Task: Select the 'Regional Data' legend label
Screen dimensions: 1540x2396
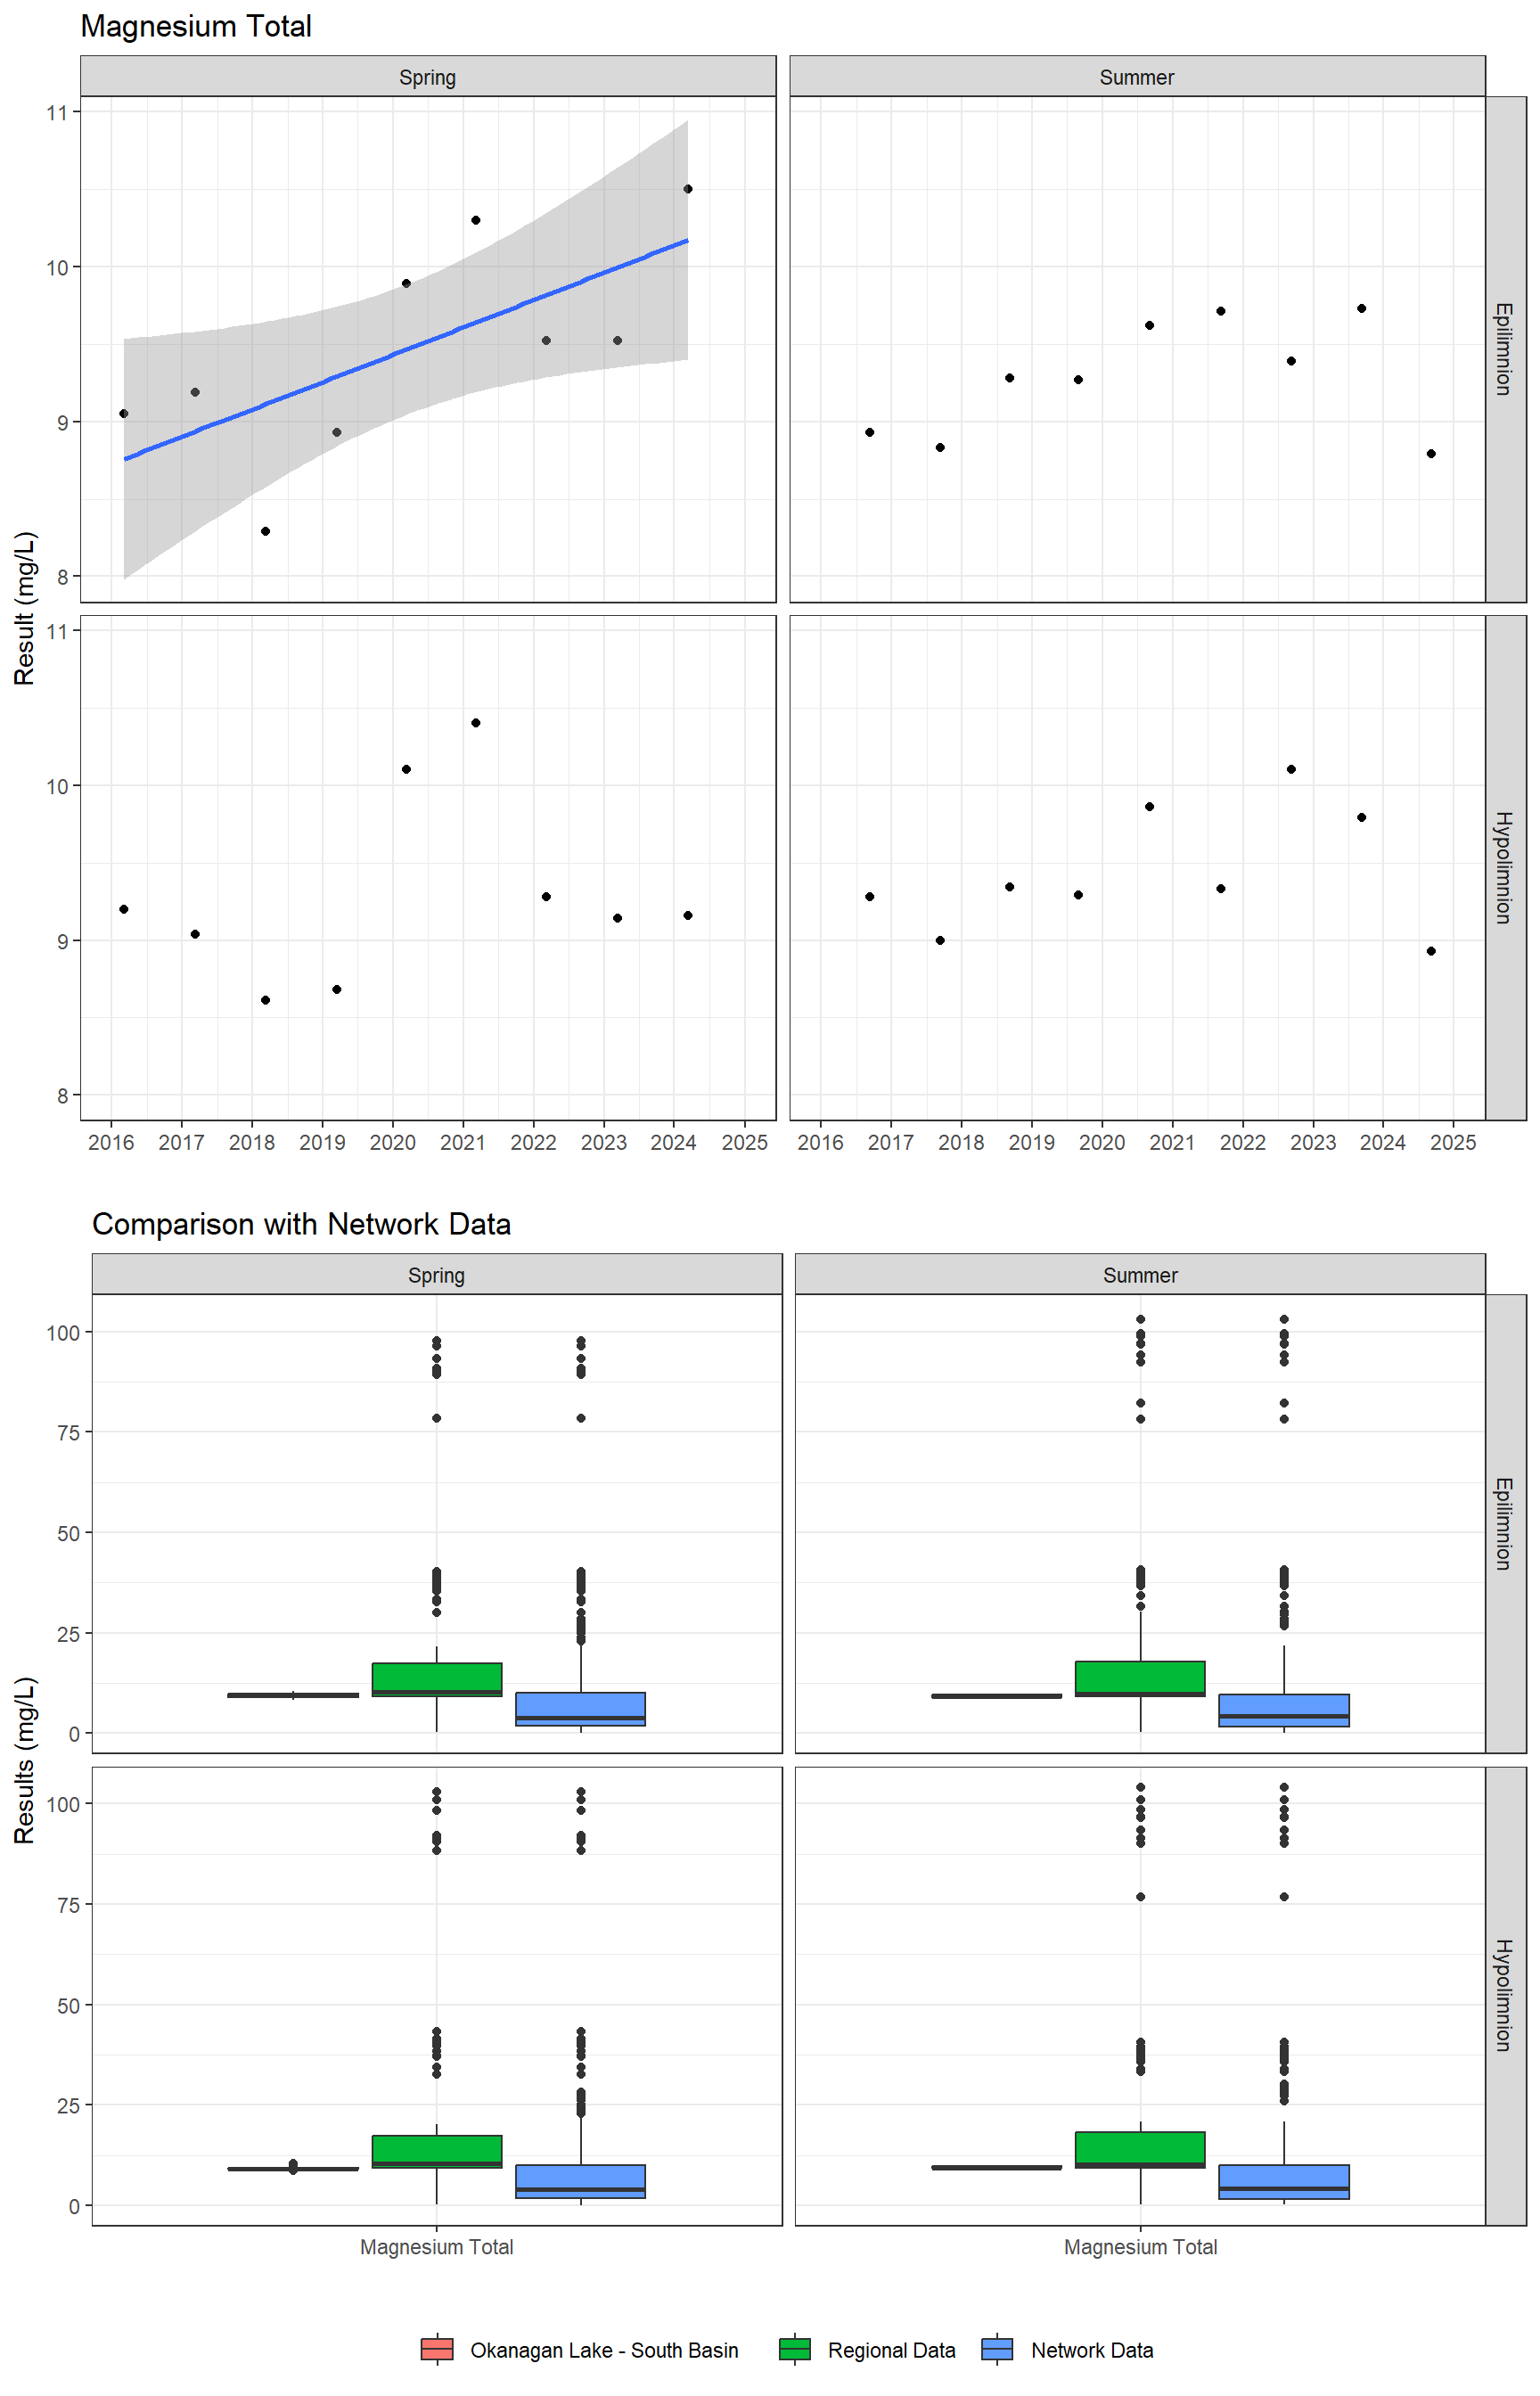Action: click(891, 2350)
